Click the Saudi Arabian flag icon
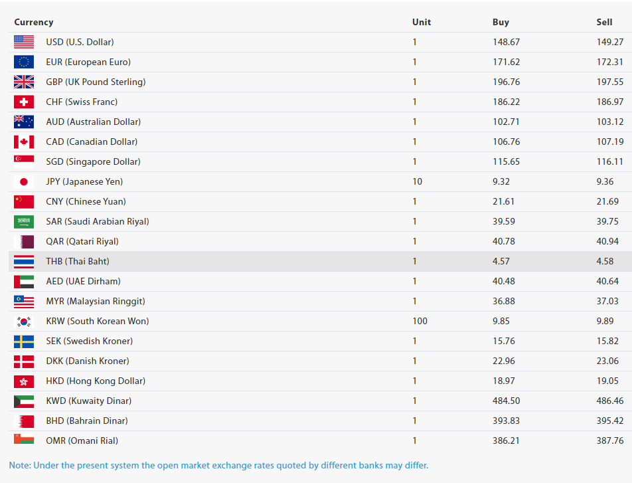The height and width of the screenshot is (483, 632). tap(24, 221)
